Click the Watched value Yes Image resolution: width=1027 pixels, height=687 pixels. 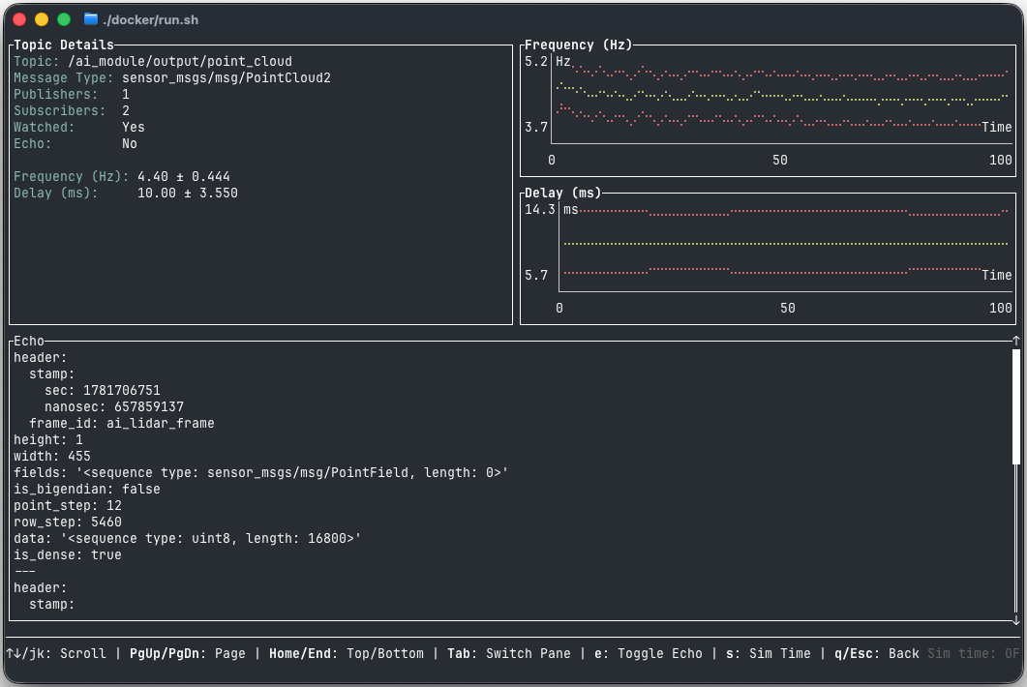tap(133, 127)
